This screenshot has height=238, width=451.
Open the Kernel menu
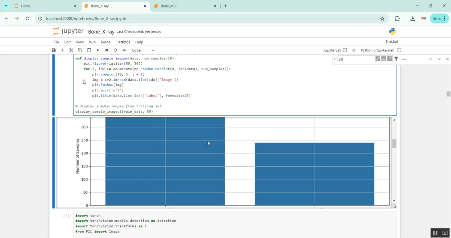coord(106,42)
